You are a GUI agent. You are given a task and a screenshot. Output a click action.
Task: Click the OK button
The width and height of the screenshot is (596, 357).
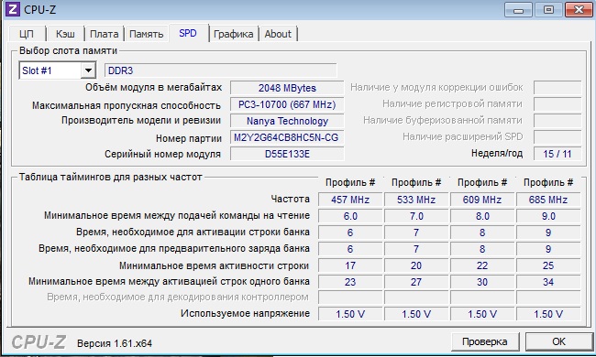pos(558,341)
